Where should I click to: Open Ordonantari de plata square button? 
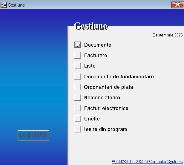coord(78,87)
